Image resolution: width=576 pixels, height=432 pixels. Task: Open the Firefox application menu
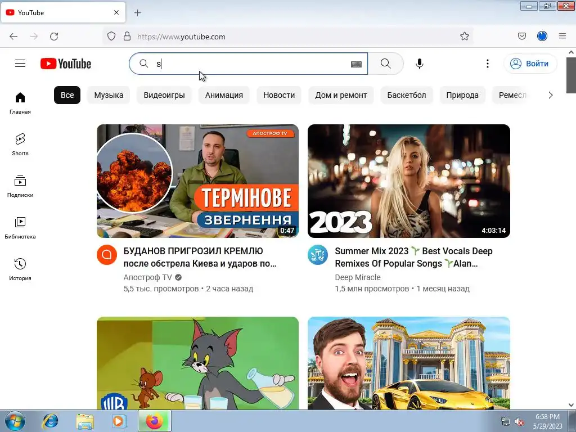[x=562, y=36]
